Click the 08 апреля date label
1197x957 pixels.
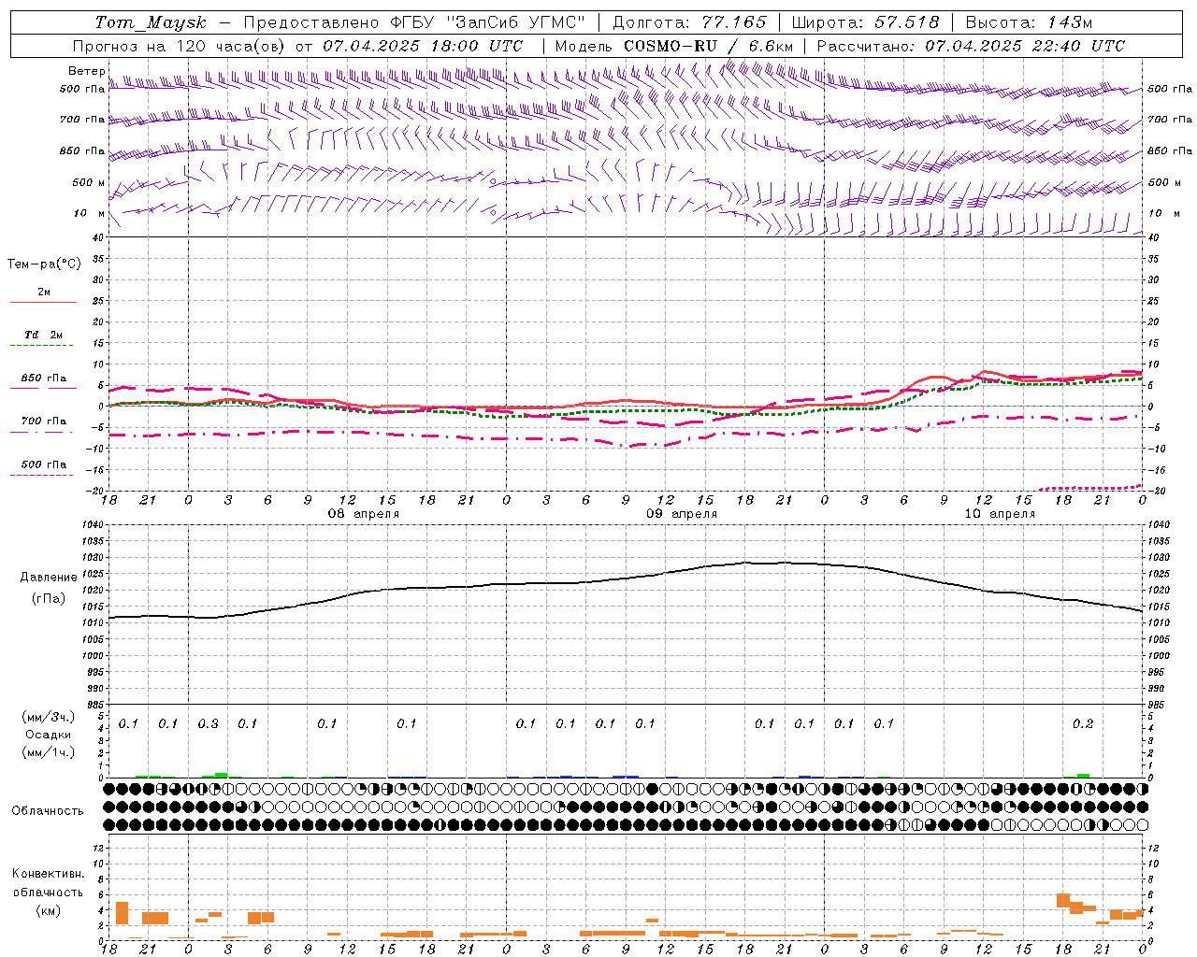[363, 514]
